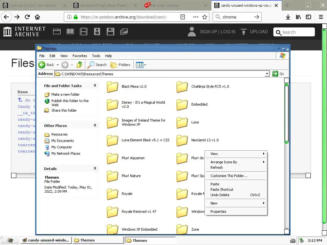Open Address bar path dropdown arrow
This screenshot has height=245, width=327.
coord(267,74)
